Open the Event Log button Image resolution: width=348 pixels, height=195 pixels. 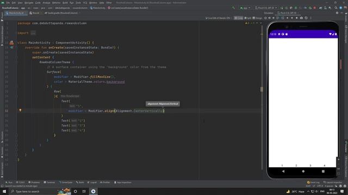coord(313,182)
